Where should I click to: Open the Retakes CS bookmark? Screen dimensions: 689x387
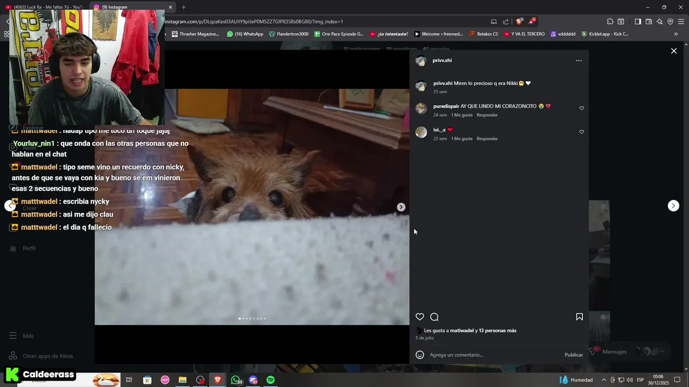483,34
